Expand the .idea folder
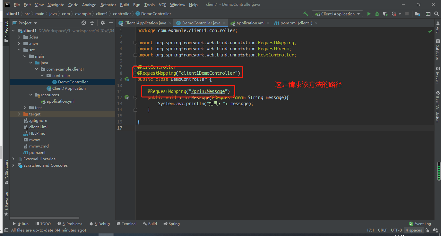 tap(19, 37)
